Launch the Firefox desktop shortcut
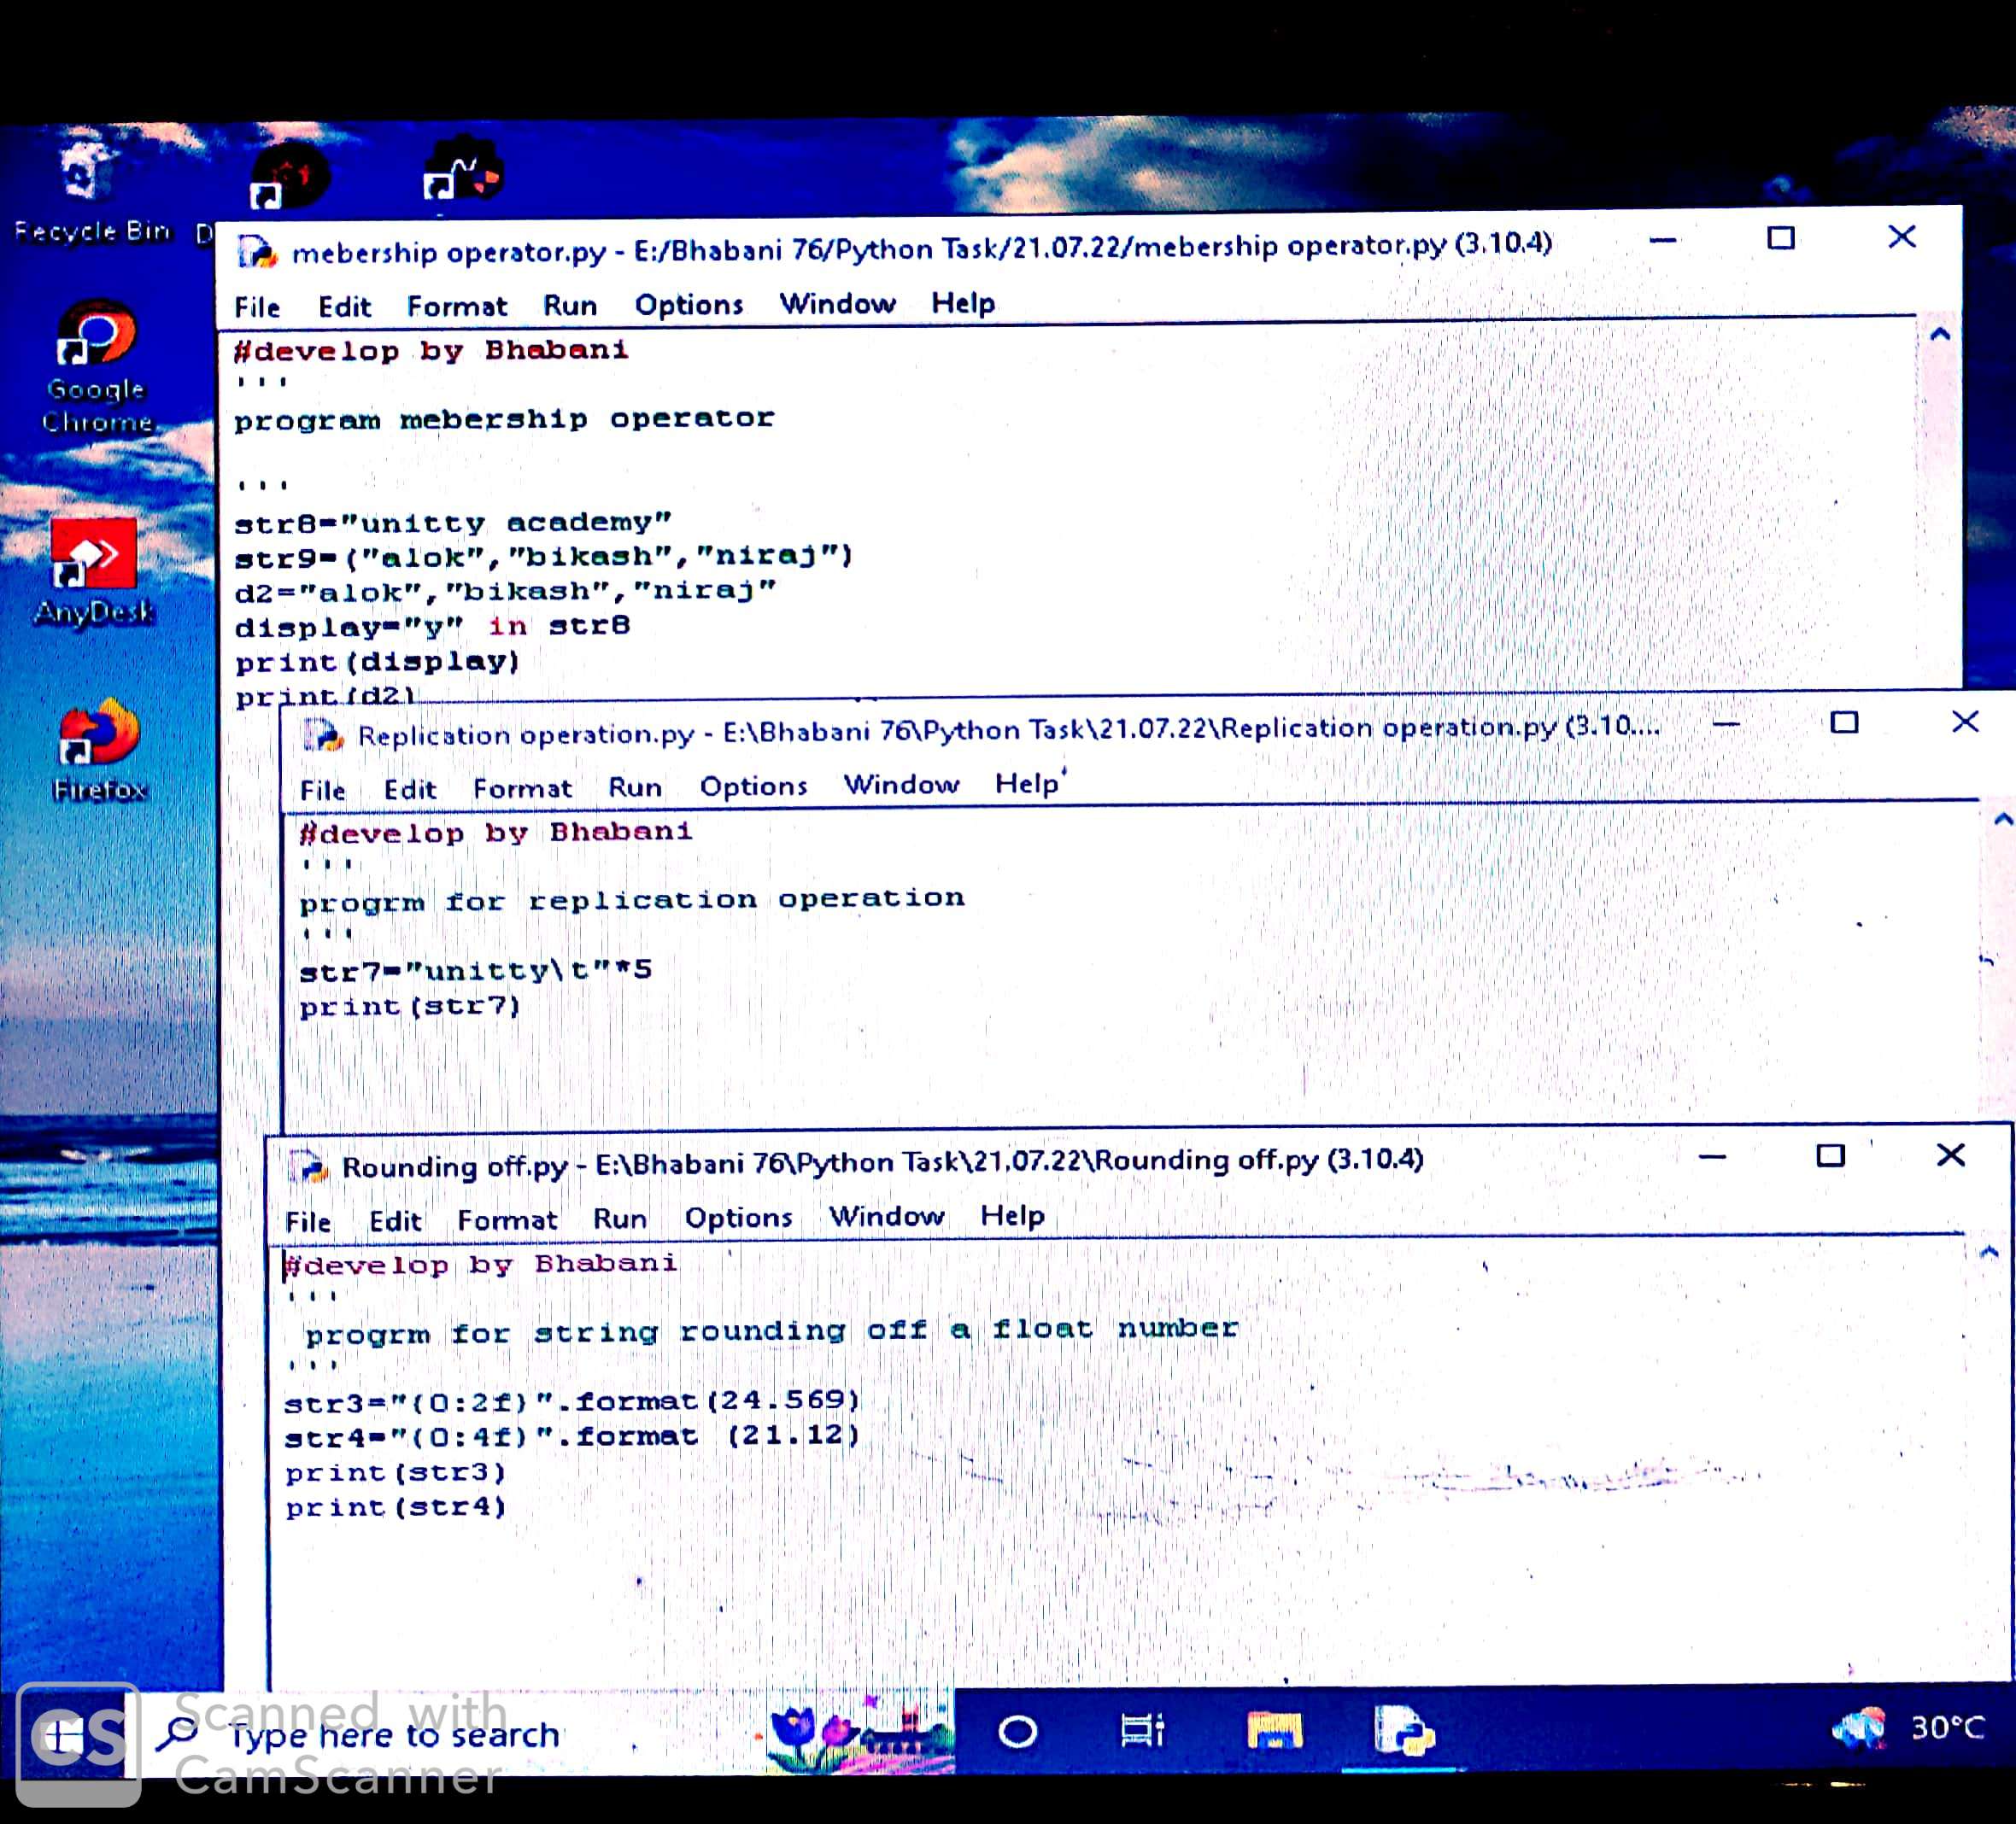 [99, 734]
